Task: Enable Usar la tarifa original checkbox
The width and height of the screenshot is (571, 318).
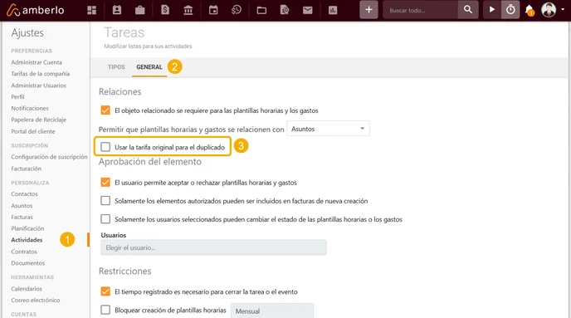Action: click(105, 147)
